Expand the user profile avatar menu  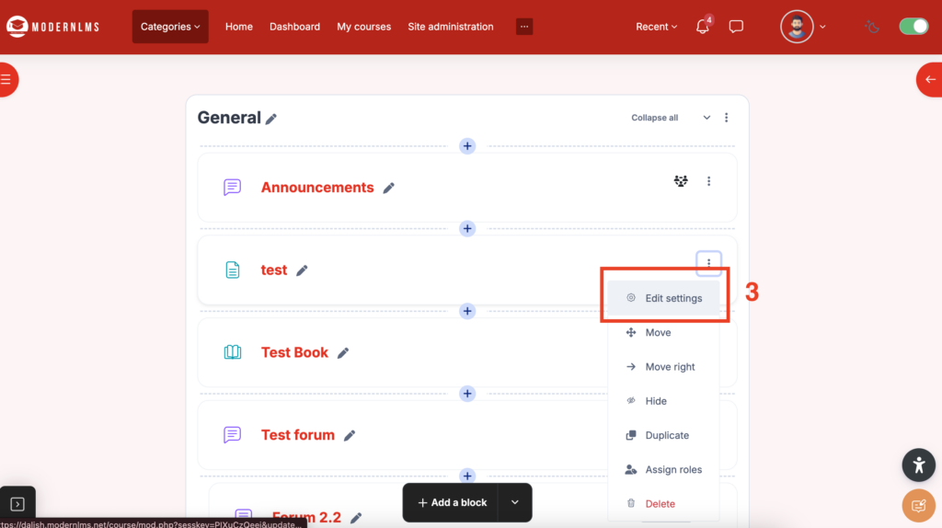(803, 27)
